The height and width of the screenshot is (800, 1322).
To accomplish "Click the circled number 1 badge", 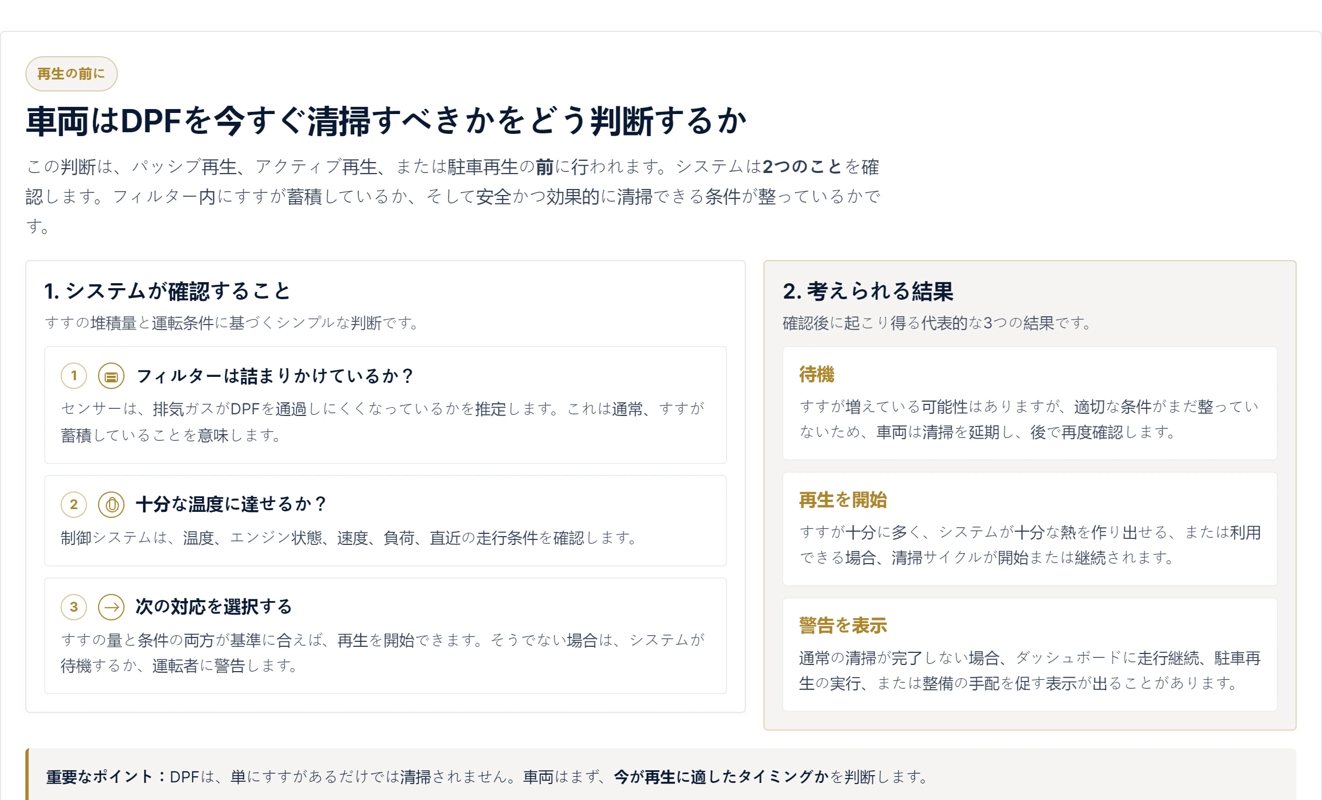I will coord(74,376).
